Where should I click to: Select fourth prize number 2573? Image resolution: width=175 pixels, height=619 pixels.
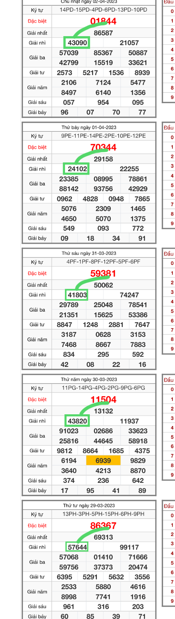point(65,73)
